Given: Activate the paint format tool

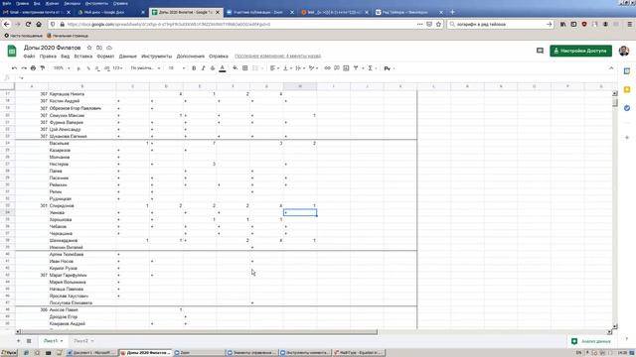Looking at the screenshot, I should tap(43, 68).
